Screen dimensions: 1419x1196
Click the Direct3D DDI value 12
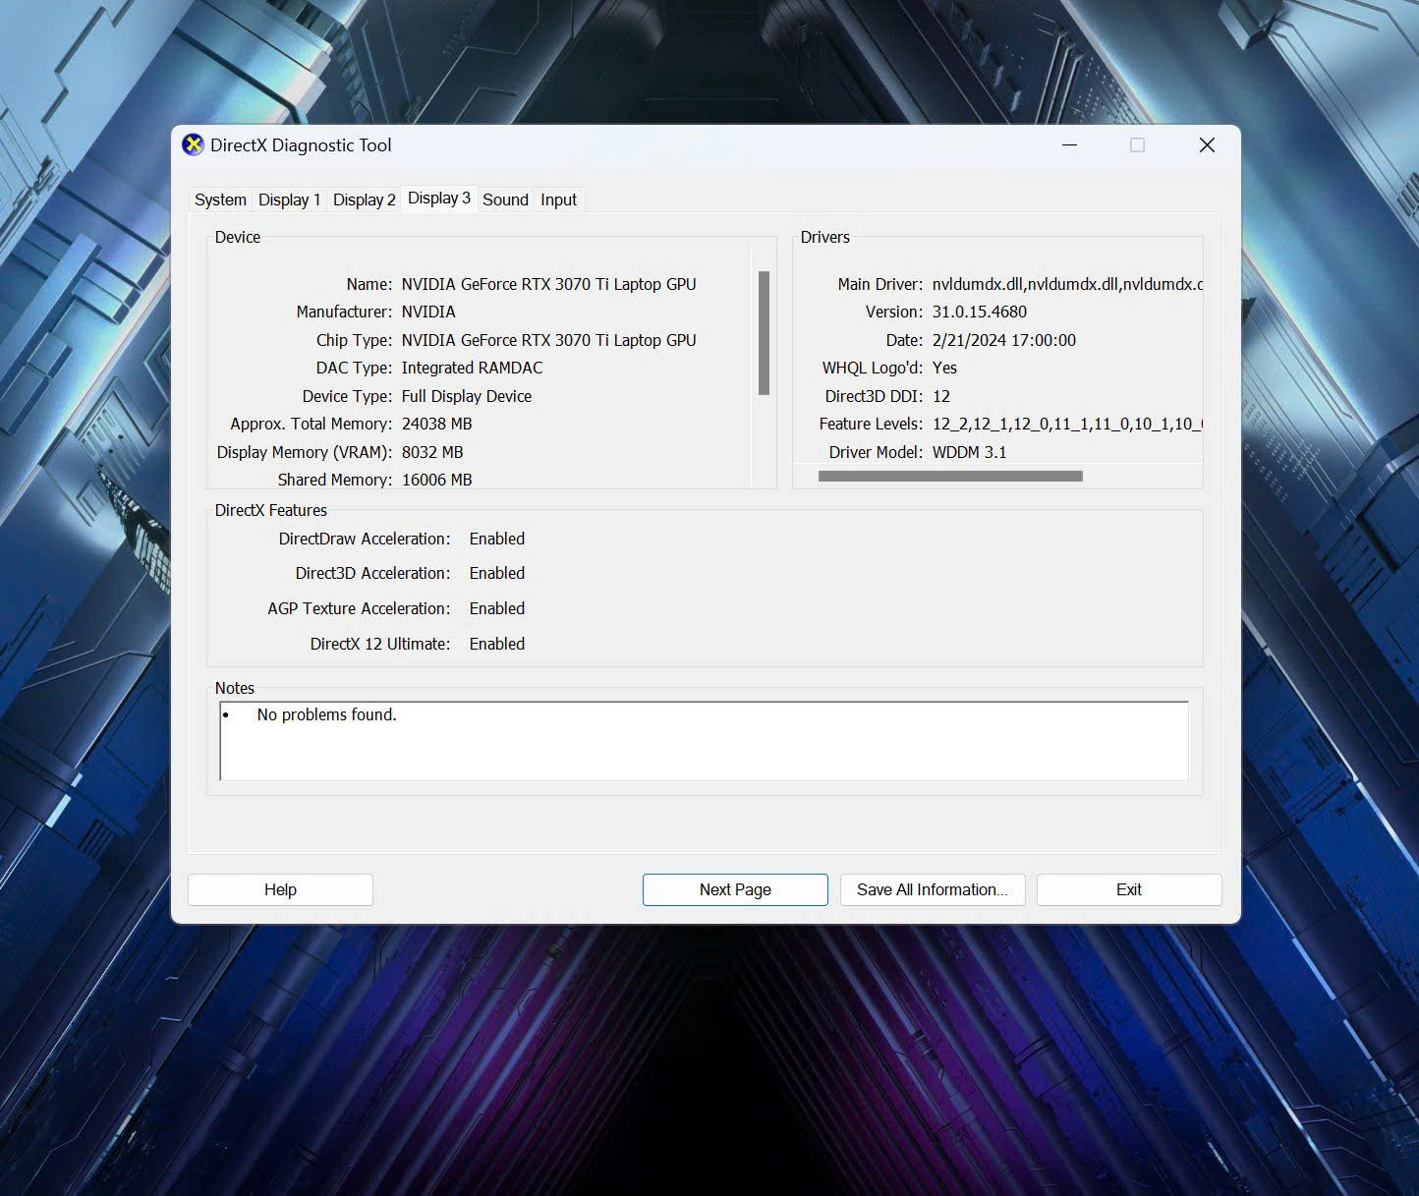(x=941, y=396)
